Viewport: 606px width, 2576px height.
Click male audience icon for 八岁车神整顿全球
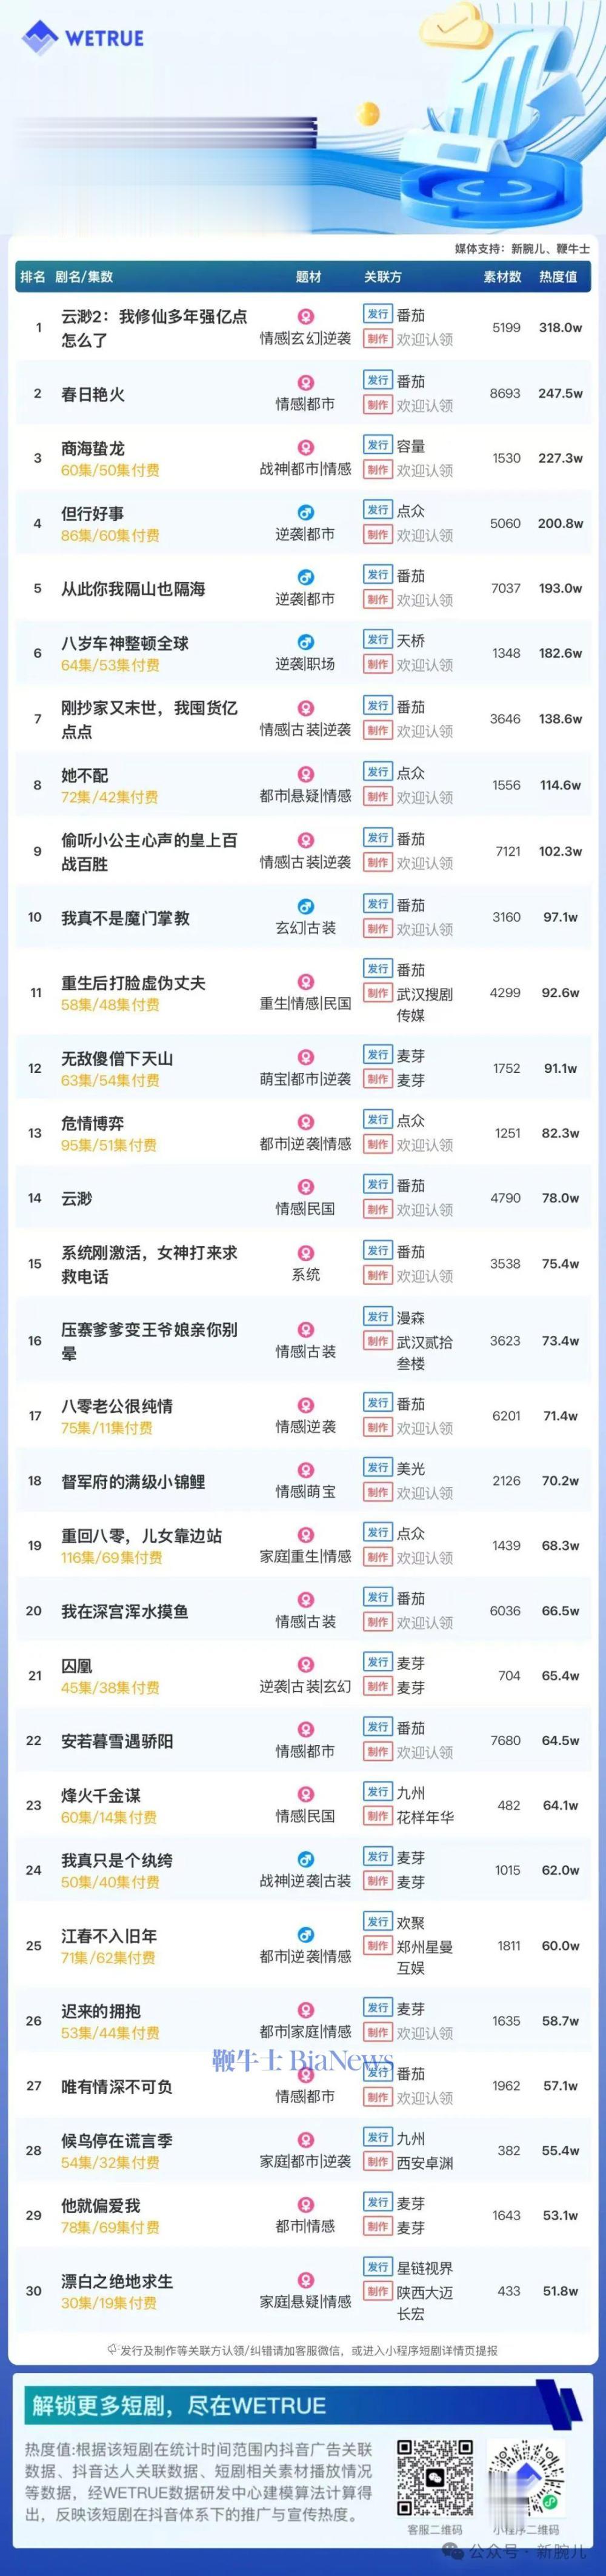point(306,642)
